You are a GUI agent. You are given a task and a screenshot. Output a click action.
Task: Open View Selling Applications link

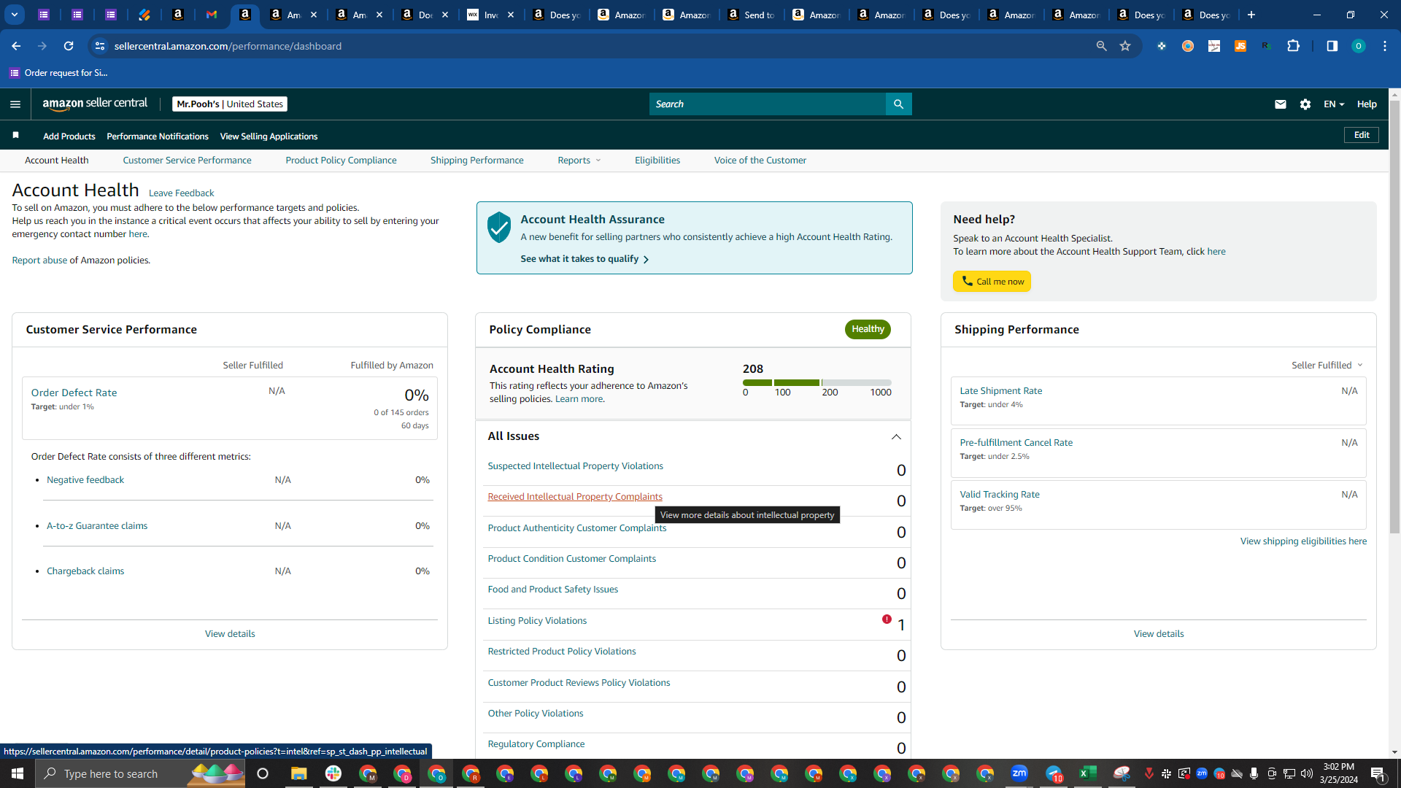tap(269, 136)
